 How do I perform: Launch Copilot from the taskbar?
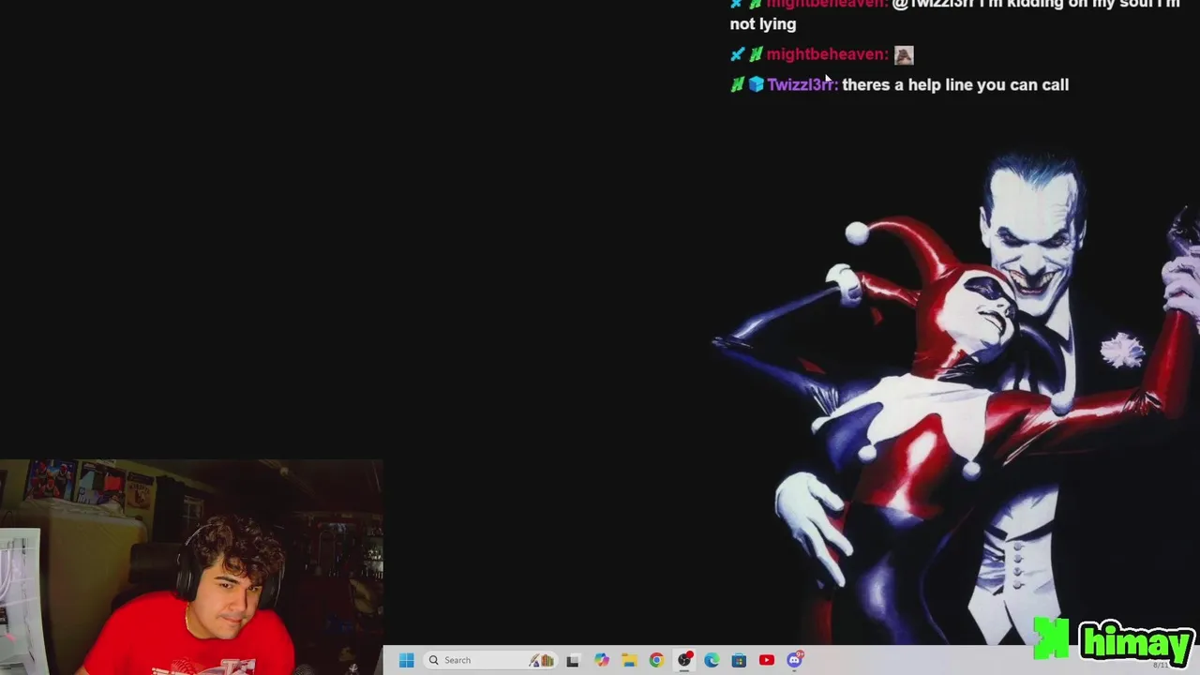click(601, 660)
